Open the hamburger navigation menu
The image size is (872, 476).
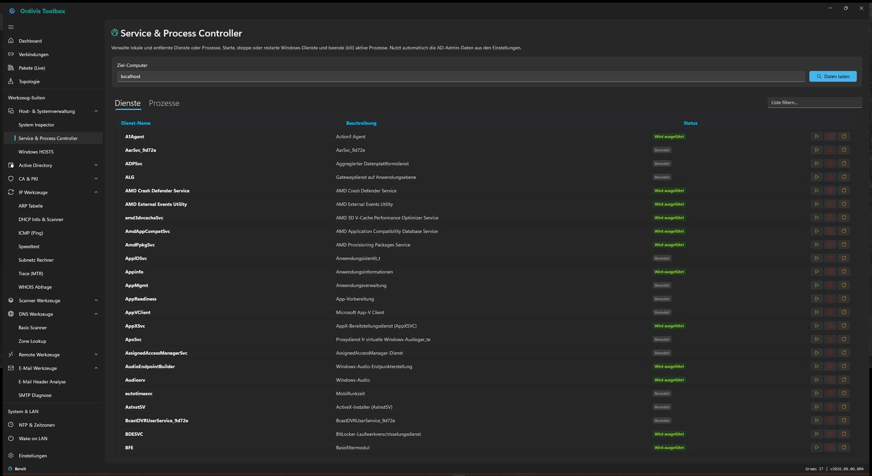[11, 27]
